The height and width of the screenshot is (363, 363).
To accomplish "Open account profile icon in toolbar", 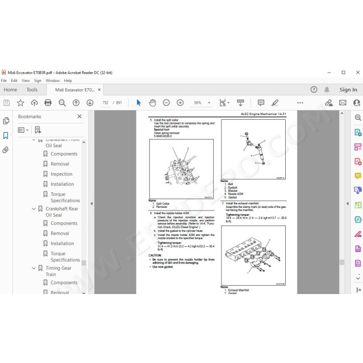I will (x=357, y=103).
